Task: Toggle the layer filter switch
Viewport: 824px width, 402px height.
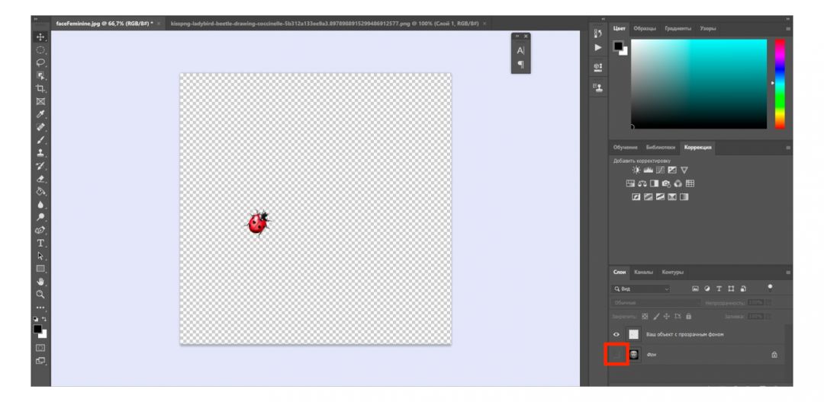Action: pos(770,287)
